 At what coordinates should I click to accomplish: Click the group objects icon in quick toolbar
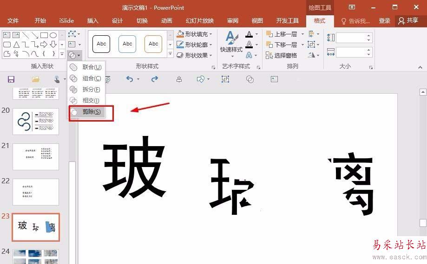225,79
